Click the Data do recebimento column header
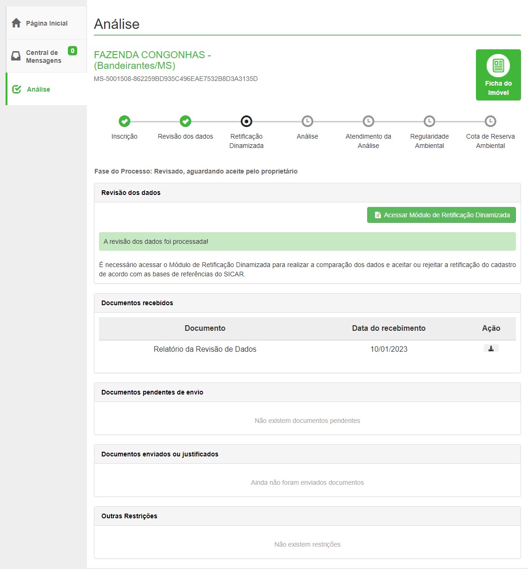 click(389, 328)
